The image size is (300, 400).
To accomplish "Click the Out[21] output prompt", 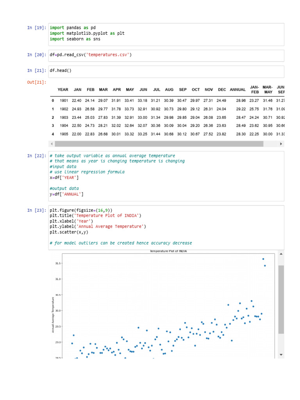I will click(x=37, y=82).
